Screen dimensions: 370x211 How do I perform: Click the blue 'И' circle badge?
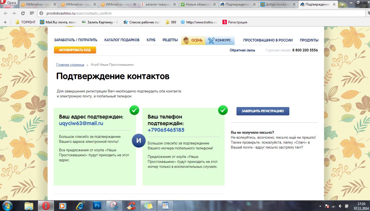[x=139, y=141]
